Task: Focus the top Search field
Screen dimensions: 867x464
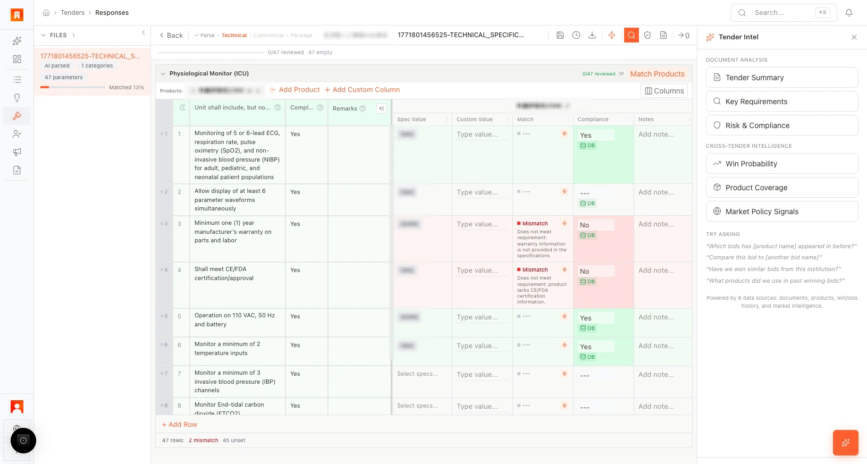Action: 784,13
